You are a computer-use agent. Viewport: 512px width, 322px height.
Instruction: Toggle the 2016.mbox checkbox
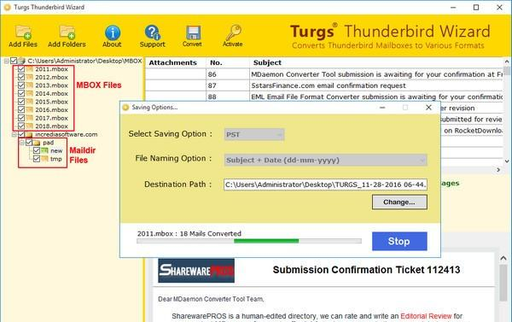[x=21, y=110]
